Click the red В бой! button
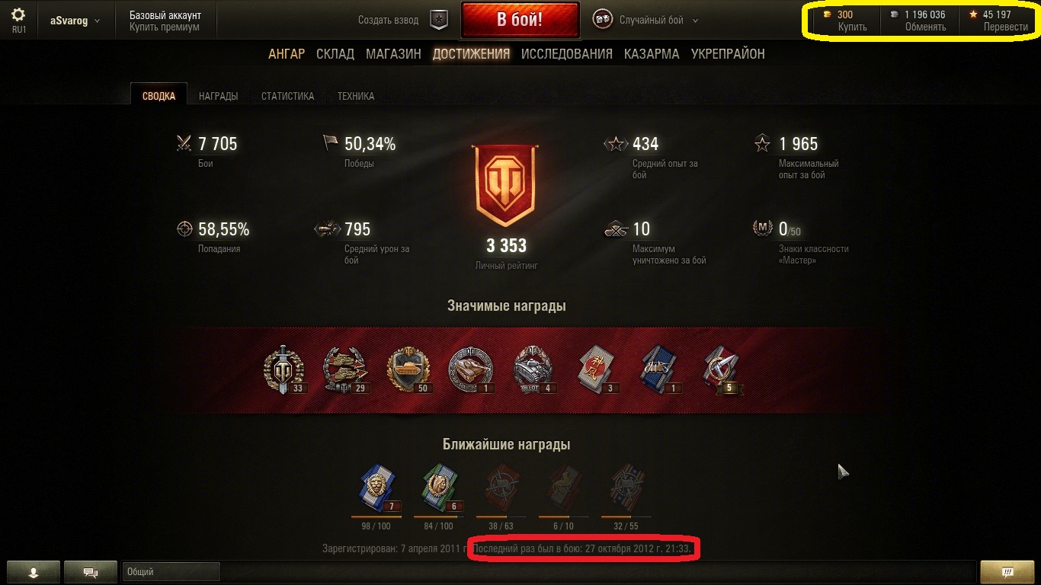1041x585 pixels. point(520,21)
